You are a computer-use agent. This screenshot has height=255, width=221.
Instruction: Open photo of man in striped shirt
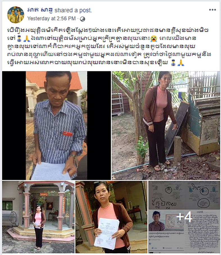pyautogui.click(x=56, y=125)
